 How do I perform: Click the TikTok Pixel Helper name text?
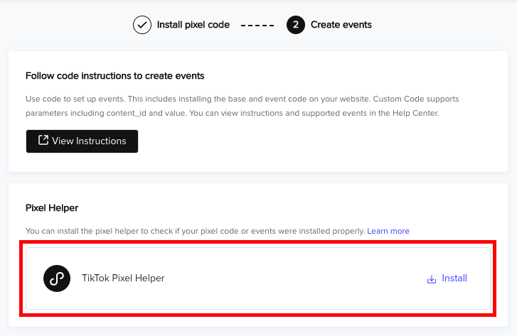123,278
